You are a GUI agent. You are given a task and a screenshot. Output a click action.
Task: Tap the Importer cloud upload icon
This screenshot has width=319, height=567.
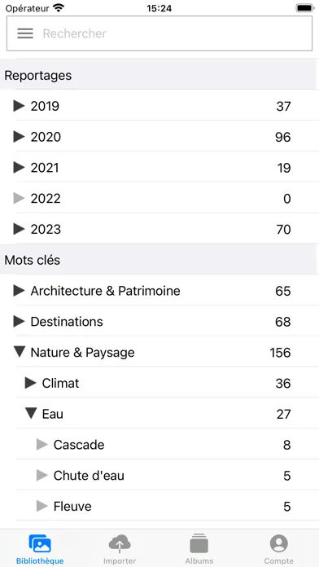tap(120, 544)
